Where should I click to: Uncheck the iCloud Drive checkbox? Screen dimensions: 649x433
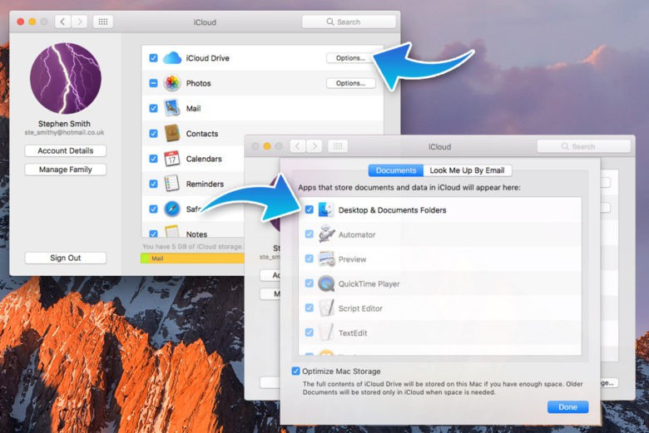point(153,58)
